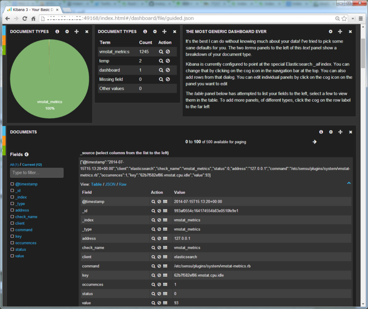The image size is (368, 309).
Task: Remove the table Document Types panel
Action: point(175,31)
